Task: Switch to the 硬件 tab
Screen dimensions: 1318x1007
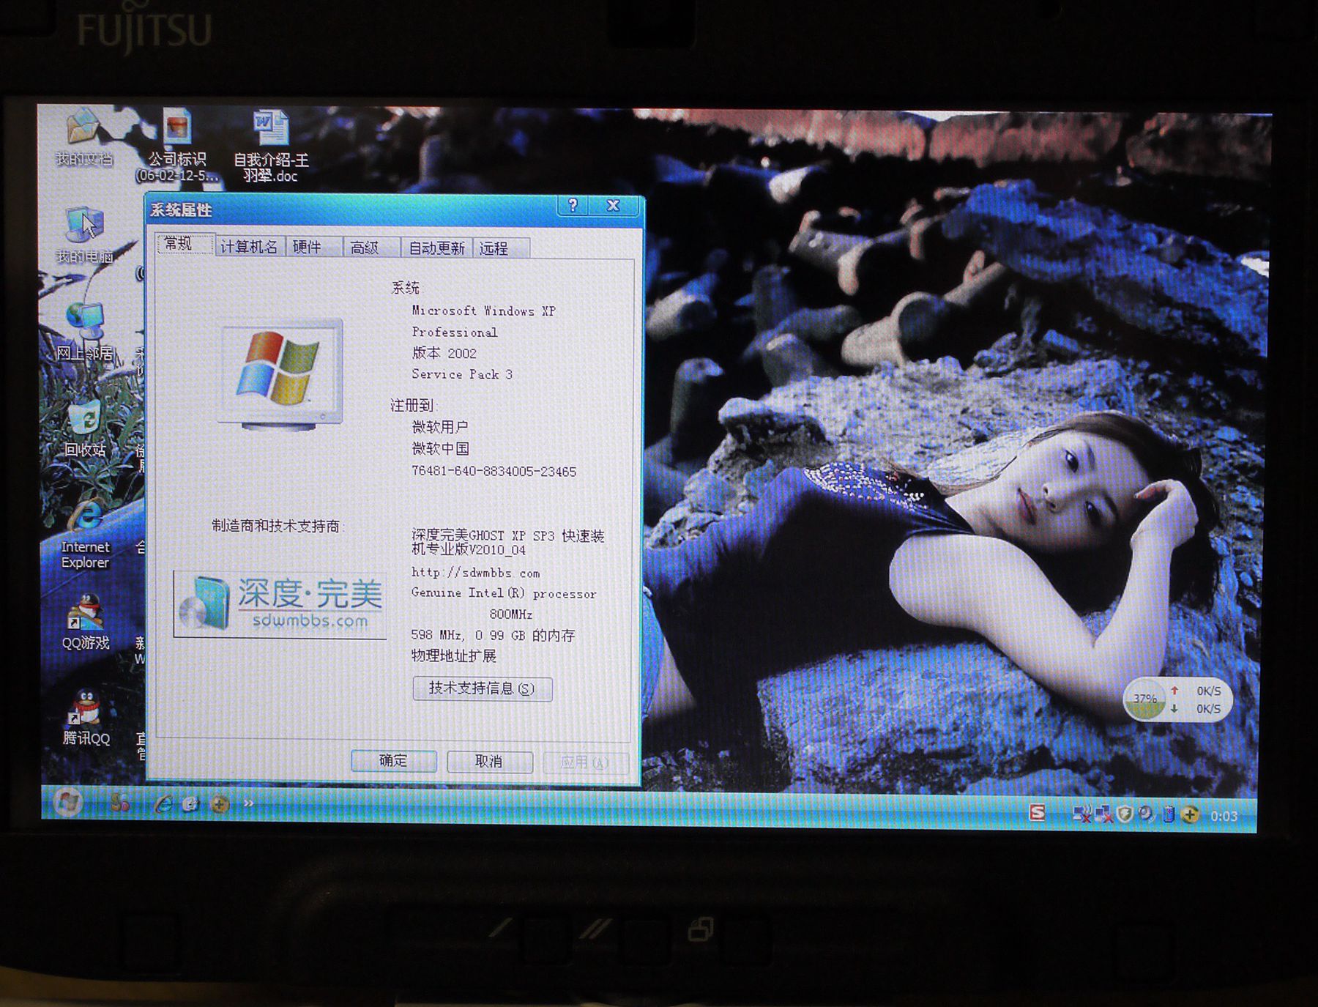Action: (308, 246)
